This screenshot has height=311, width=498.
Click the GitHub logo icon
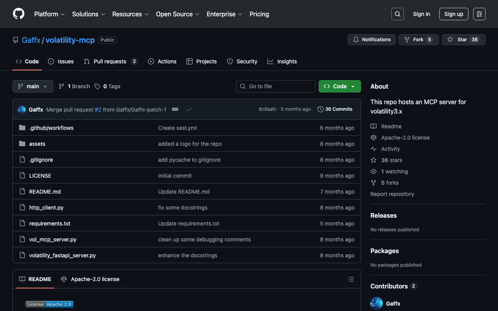tap(19, 14)
